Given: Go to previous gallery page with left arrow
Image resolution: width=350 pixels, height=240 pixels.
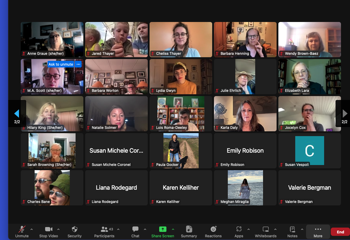Looking at the screenshot, I should [17, 114].
